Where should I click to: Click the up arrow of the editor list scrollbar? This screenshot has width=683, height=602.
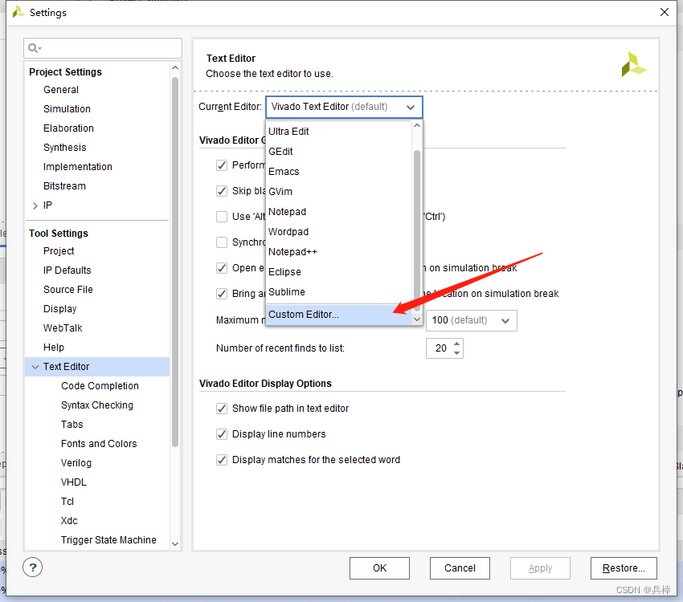pyautogui.click(x=417, y=125)
